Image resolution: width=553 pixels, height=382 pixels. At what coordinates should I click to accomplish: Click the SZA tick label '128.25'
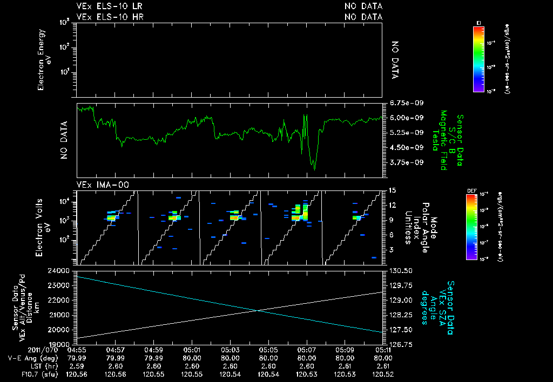tap(401, 315)
